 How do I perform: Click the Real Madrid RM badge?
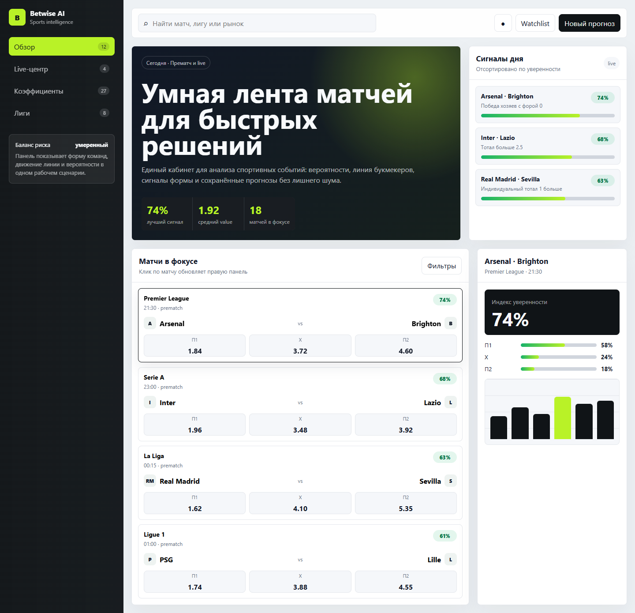pos(150,481)
